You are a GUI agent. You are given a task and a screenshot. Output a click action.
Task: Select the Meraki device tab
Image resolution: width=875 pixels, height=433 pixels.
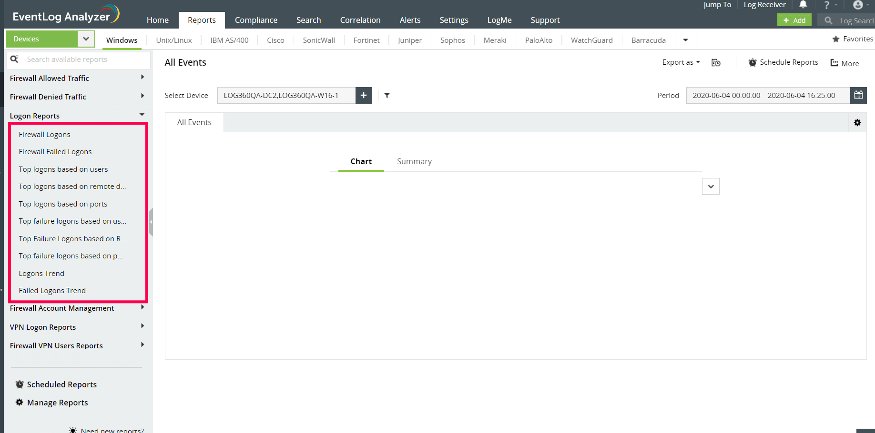495,40
